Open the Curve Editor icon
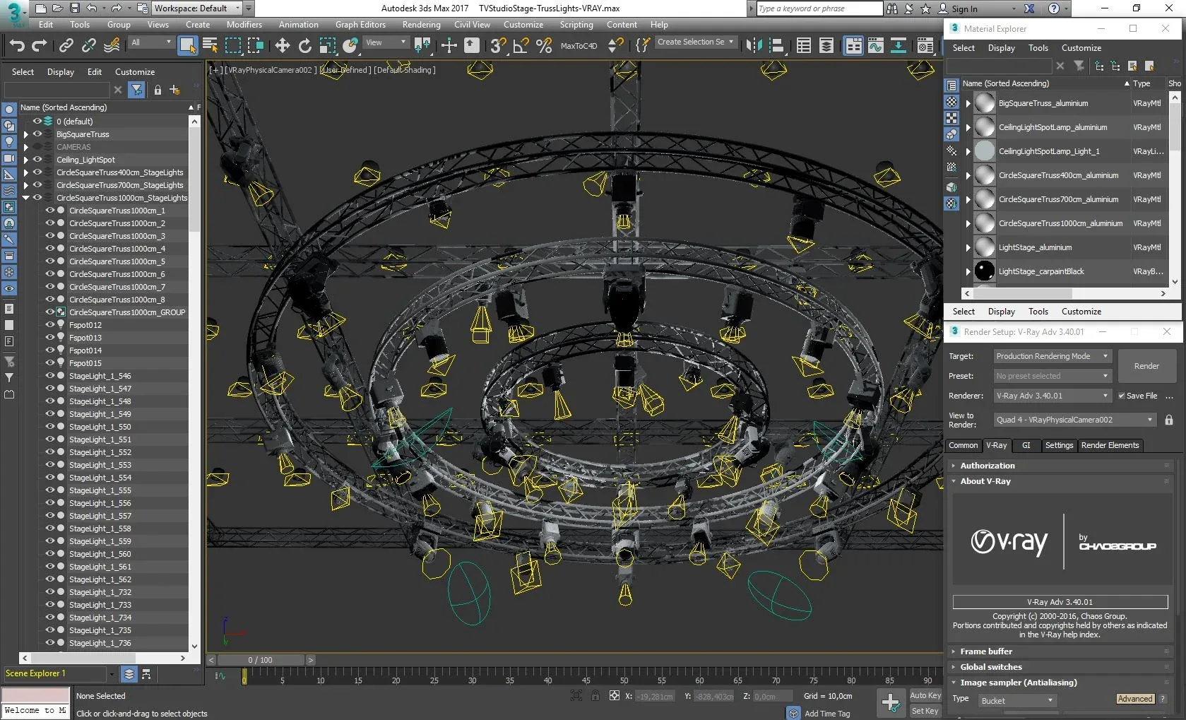 (876, 46)
